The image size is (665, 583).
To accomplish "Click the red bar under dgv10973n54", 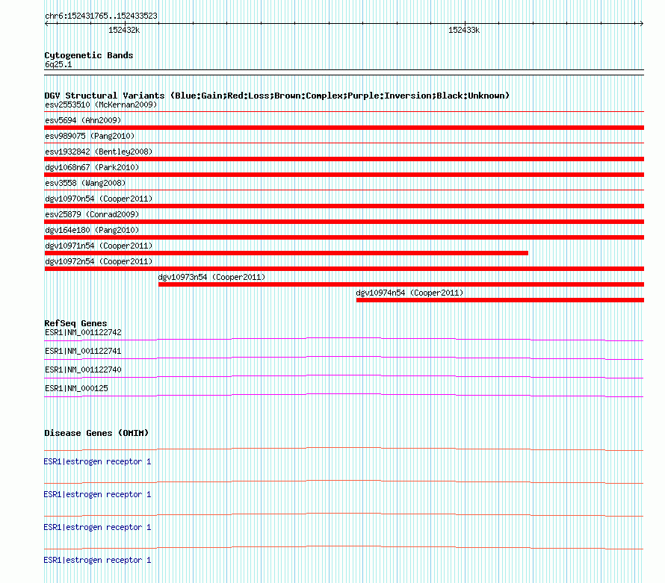I will tap(401, 284).
